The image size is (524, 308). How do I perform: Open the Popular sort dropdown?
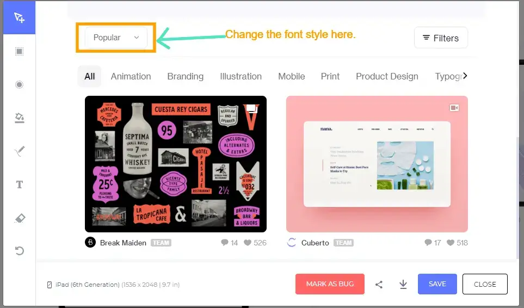tap(116, 38)
